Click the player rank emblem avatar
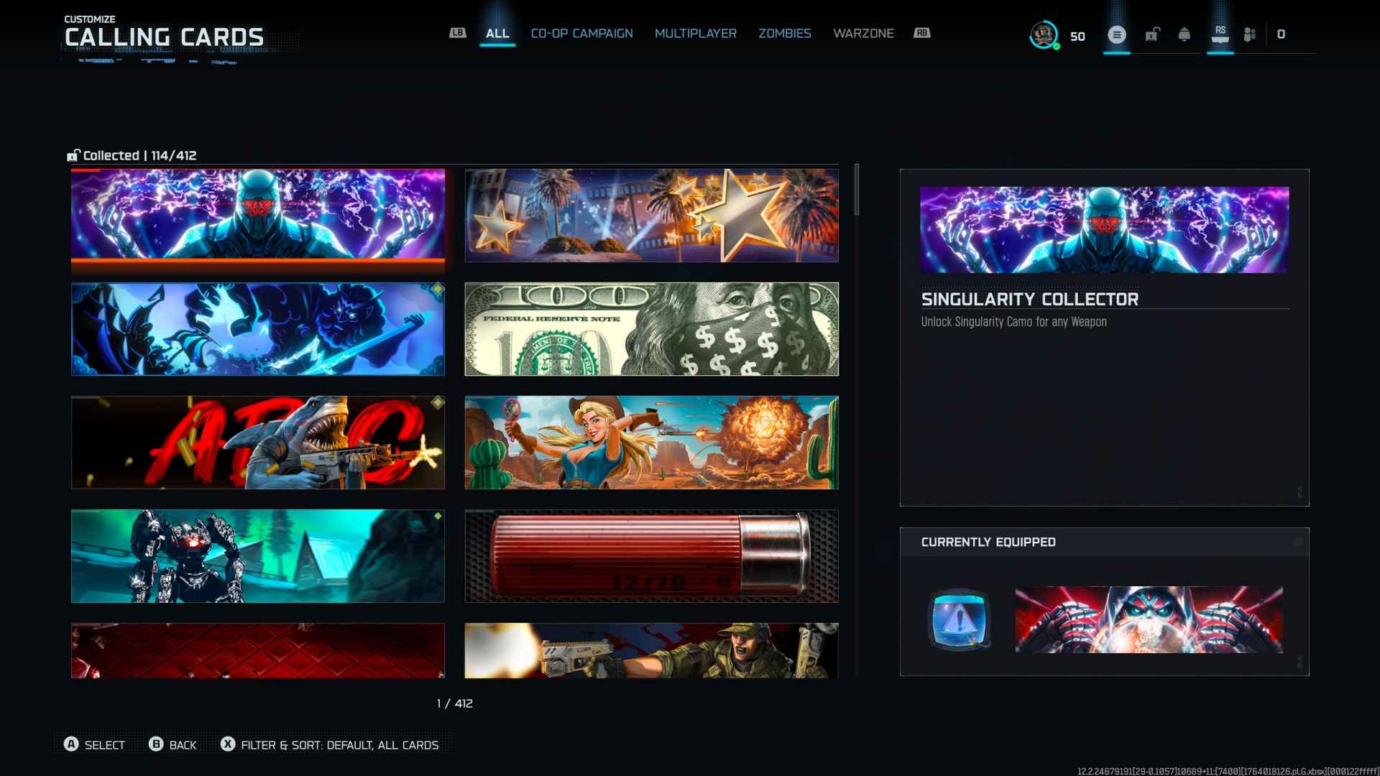The width and height of the screenshot is (1380, 776). click(x=1044, y=34)
